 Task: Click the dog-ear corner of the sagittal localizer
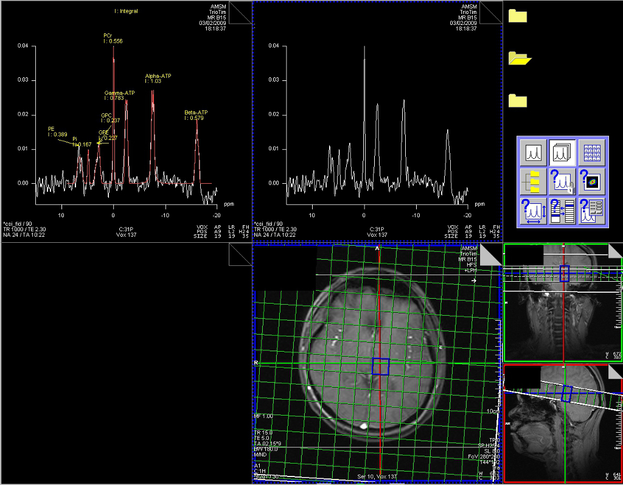tap(614, 372)
